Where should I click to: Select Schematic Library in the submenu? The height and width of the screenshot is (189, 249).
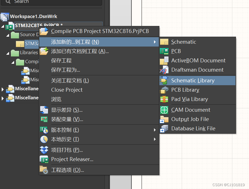pyautogui.click(x=197, y=81)
